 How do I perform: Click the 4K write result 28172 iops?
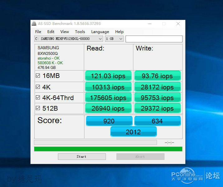(157, 87)
